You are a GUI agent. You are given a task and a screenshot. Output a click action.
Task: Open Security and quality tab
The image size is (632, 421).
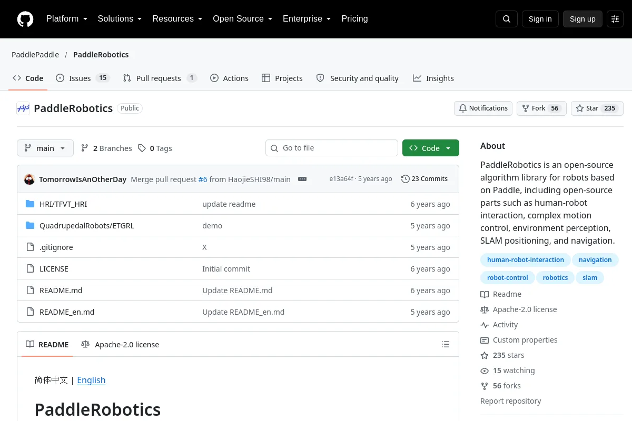[358, 78]
